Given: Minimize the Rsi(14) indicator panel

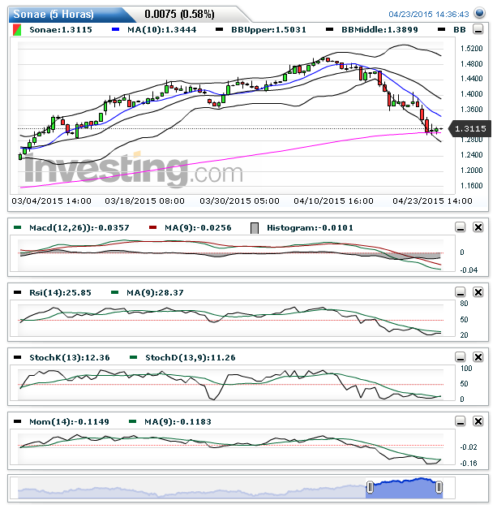Looking at the screenshot, I should pos(461,292).
